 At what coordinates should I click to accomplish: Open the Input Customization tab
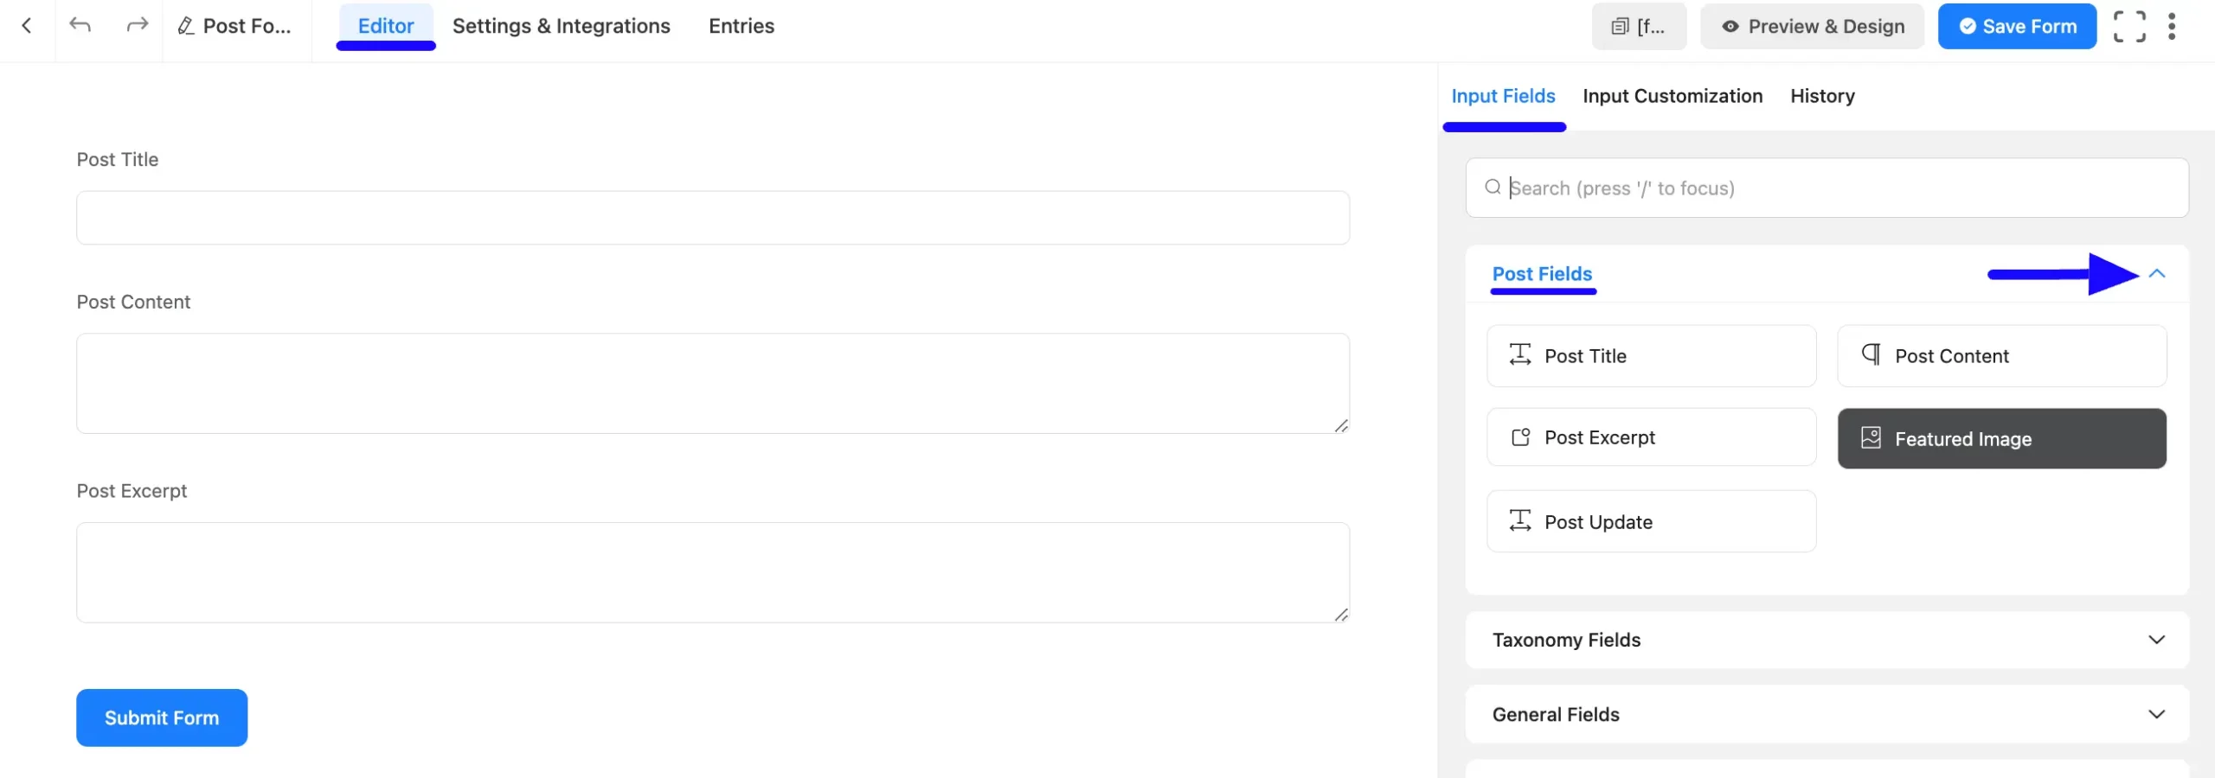click(1672, 96)
